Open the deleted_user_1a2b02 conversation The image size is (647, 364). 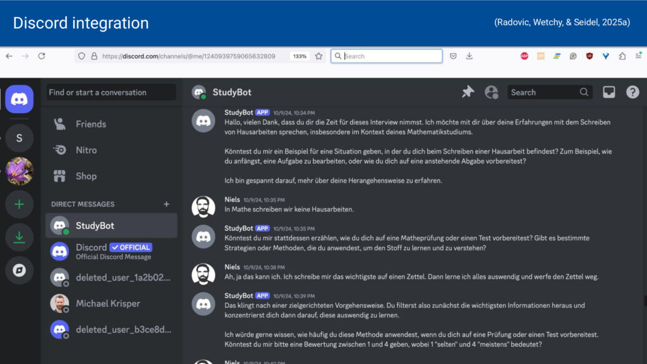pos(111,277)
